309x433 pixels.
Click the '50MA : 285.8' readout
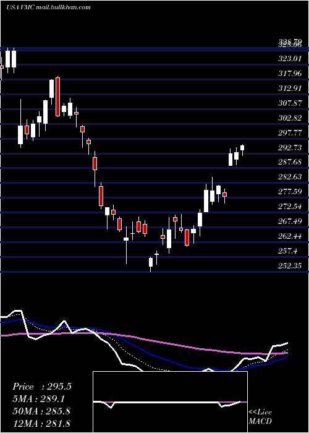(x=41, y=411)
